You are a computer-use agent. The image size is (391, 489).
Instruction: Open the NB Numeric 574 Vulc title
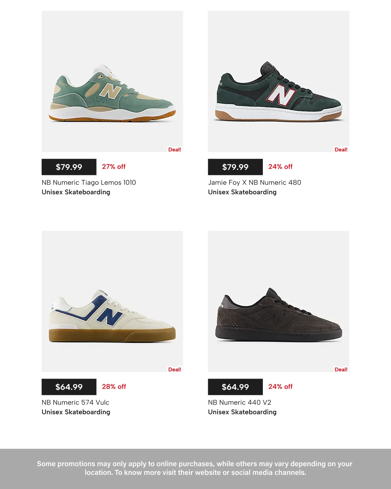[x=75, y=402]
